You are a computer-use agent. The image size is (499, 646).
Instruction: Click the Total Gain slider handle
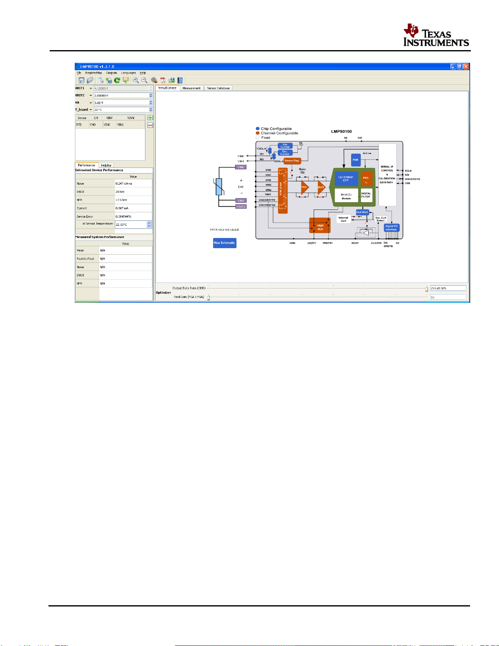[209, 298]
